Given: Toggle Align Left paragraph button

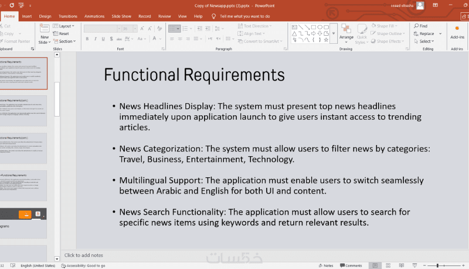Looking at the screenshot, I should click(x=172, y=39).
